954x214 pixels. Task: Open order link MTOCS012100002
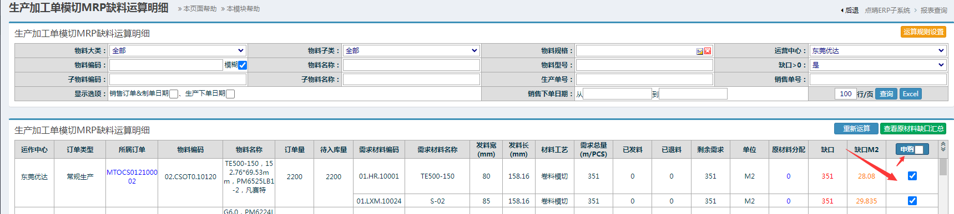[x=132, y=177]
